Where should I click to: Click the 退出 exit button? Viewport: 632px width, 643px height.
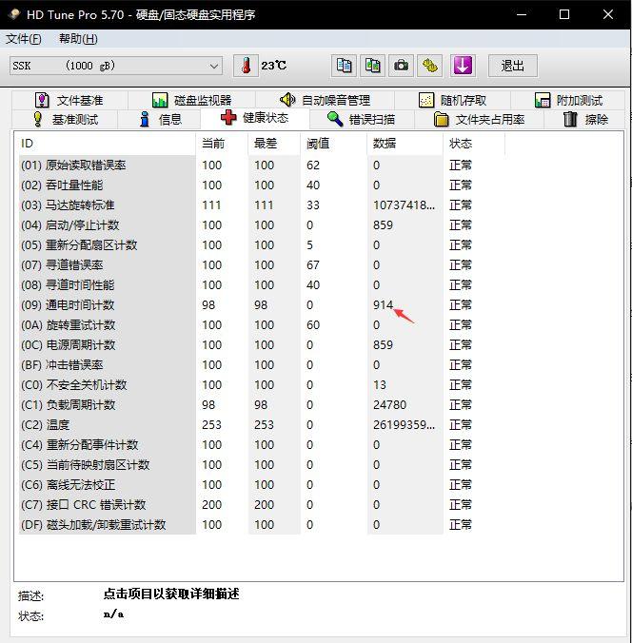coord(513,66)
